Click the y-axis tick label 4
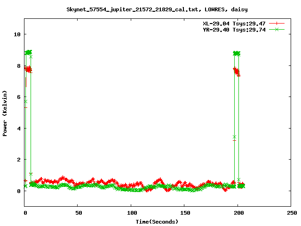Screen dimensions: 301x226 pyautogui.click(x=19, y=129)
